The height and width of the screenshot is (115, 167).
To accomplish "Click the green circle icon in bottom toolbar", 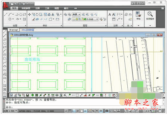I will pyautogui.click(x=33, y=95).
